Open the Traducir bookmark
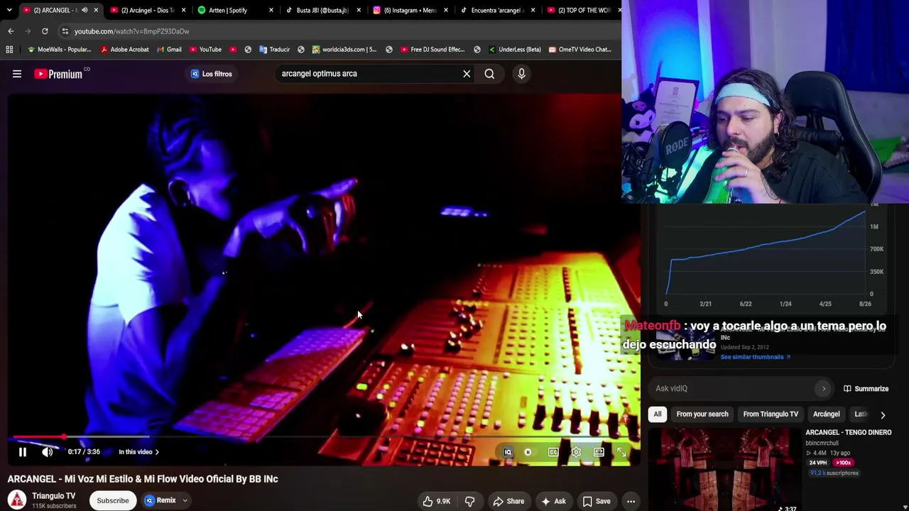909x511 pixels. [275, 50]
